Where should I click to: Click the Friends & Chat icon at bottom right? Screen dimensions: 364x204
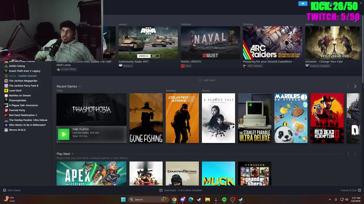(359, 190)
